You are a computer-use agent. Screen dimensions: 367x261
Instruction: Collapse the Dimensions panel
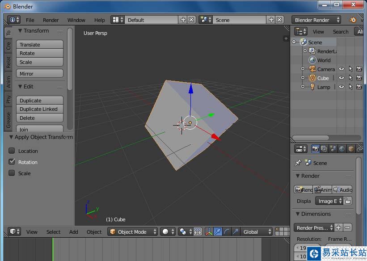298,214
